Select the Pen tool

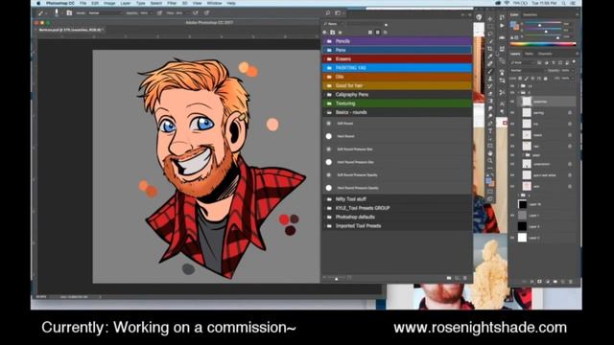click(490, 124)
